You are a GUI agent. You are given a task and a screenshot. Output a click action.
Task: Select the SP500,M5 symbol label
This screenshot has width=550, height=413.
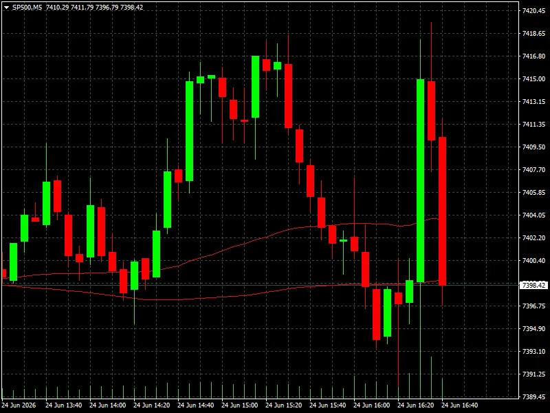(27, 8)
